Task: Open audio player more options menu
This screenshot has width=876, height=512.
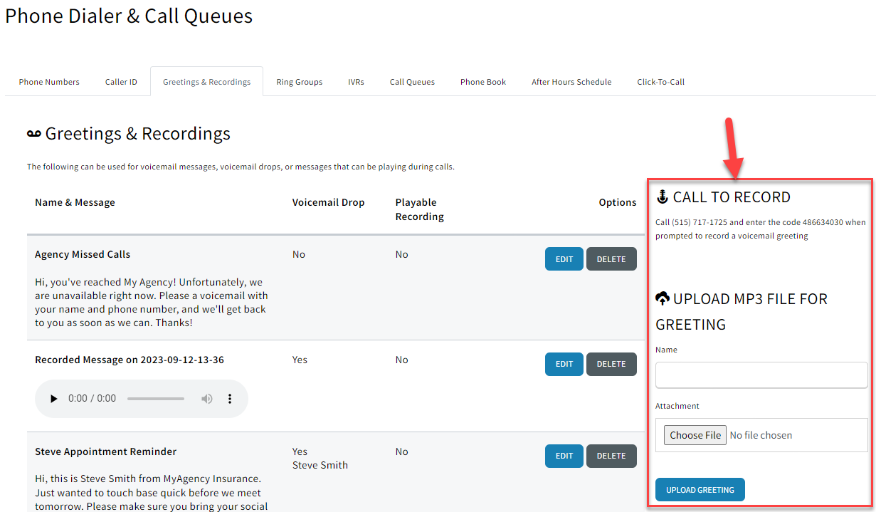Action: pos(230,399)
